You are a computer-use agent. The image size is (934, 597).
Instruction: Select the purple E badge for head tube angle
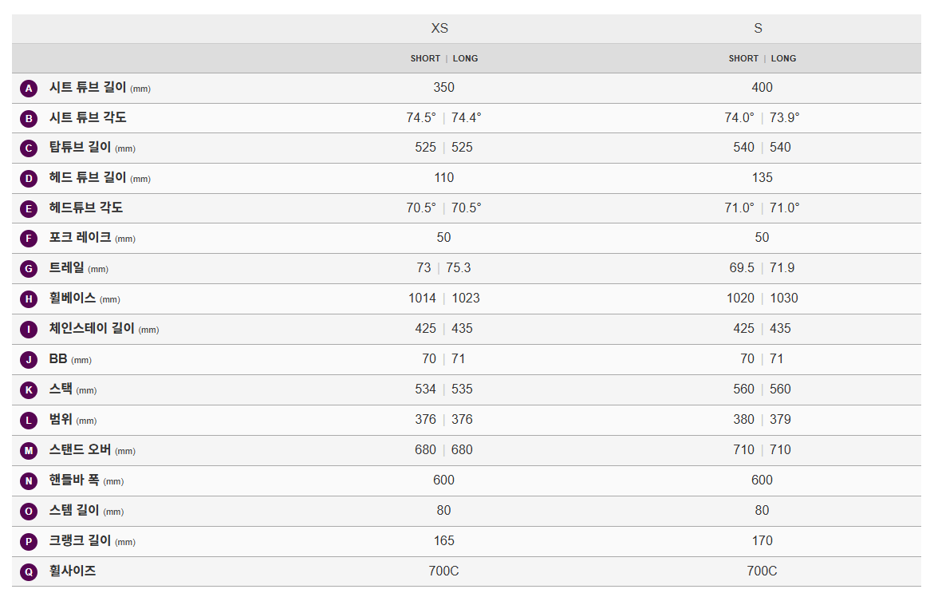[x=29, y=209]
